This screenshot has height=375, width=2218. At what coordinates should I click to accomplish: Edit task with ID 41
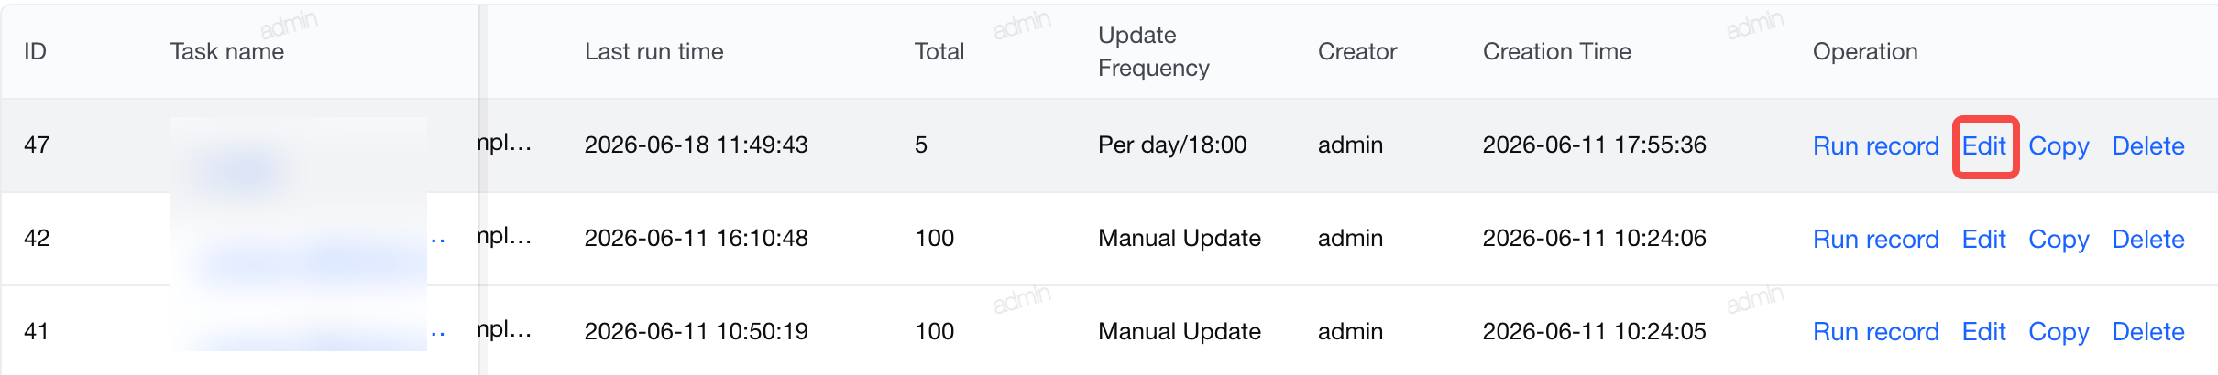pyautogui.click(x=1984, y=332)
